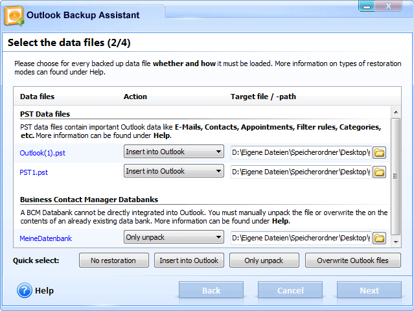Go to the Next step
The image size is (414, 311).
369,290
